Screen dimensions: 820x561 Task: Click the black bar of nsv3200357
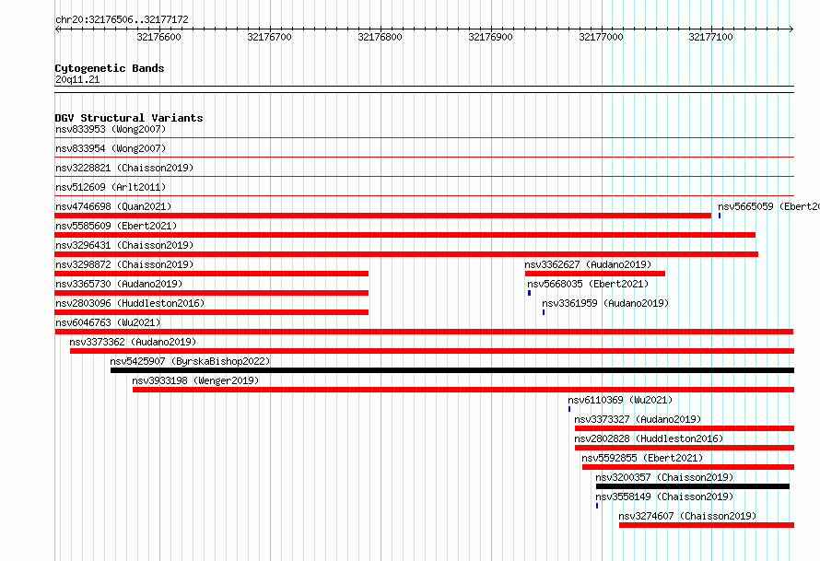pos(693,486)
